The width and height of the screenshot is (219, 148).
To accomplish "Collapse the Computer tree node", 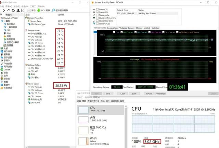I will pos(1,20).
